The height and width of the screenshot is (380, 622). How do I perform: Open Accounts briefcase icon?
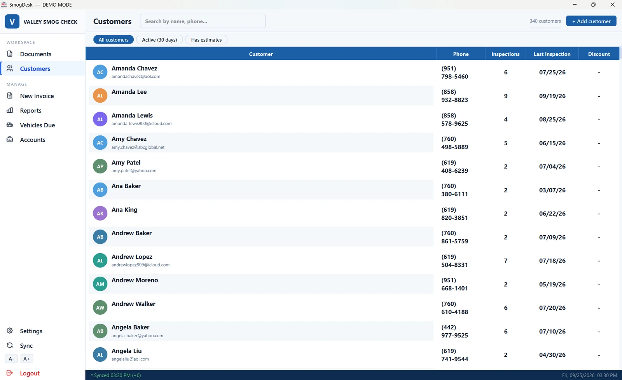[10, 140]
